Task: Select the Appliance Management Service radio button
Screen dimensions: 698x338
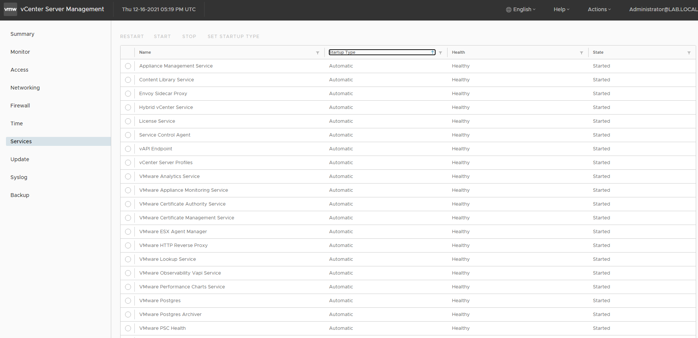Action: [x=128, y=66]
